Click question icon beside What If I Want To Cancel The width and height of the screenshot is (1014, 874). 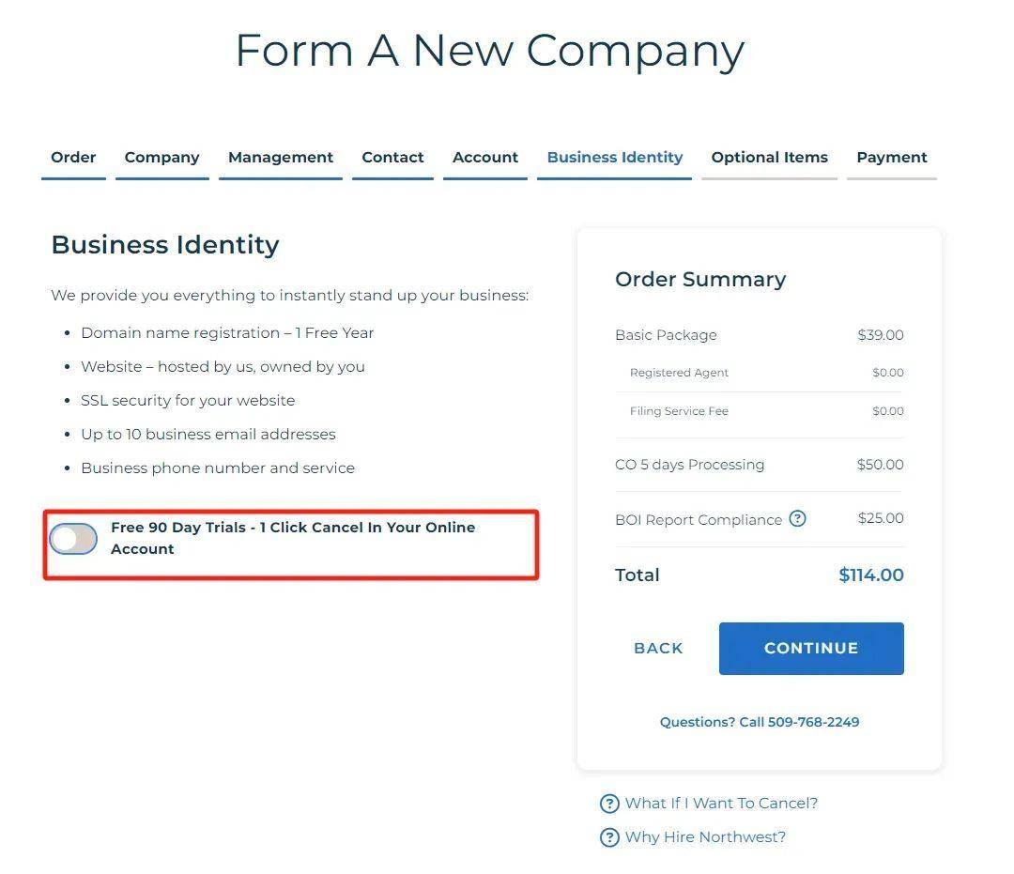coord(609,804)
